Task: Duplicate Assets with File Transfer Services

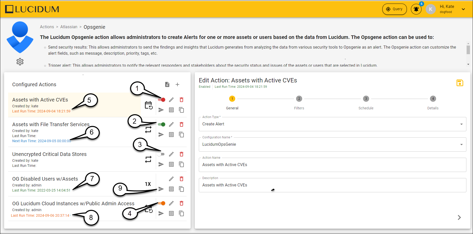Action: (182, 135)
